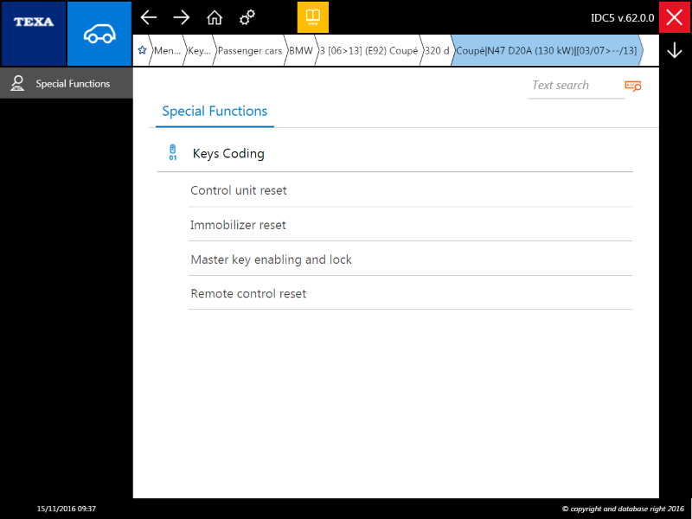The height and width of the screenshot is (519, 692).
Task: Select BMW in the breadcrumb
Action: 300,50
